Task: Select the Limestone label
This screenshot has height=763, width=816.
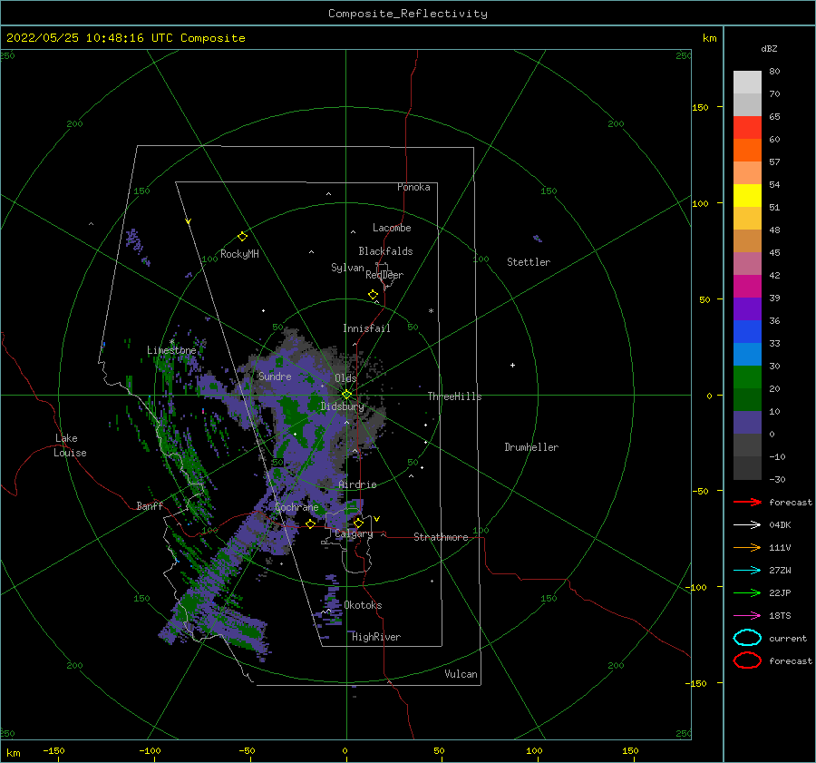Action: pos(171,350)
